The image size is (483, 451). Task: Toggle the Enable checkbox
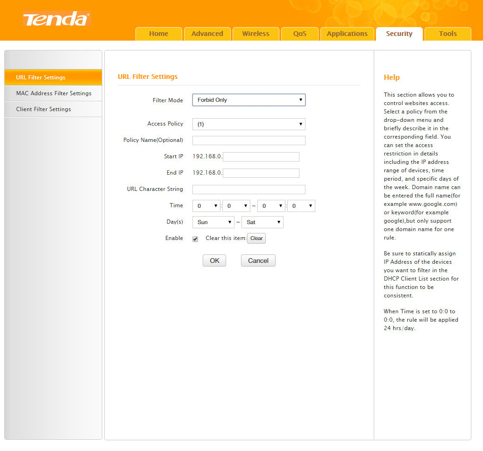pos(195,239)
